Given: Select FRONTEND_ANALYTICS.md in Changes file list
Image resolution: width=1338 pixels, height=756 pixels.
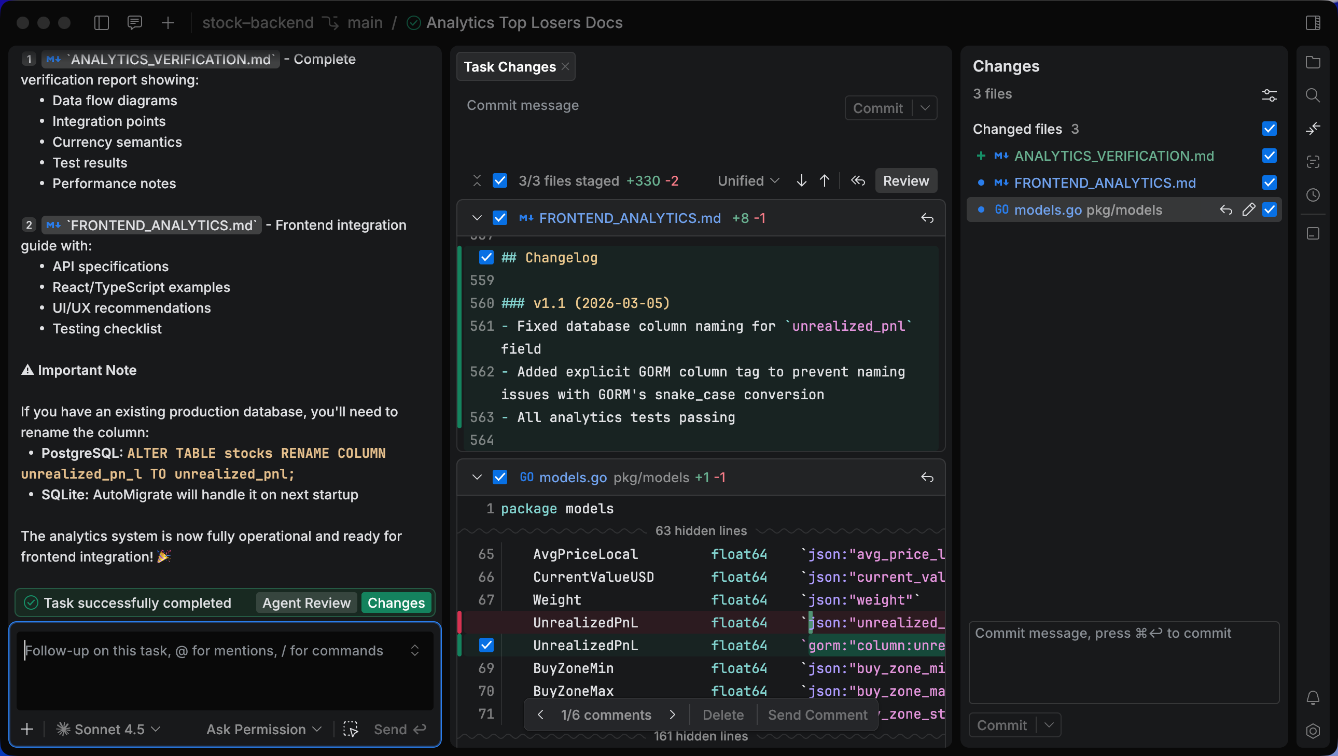Looking at the screenshot, I should click(1104, 183).
